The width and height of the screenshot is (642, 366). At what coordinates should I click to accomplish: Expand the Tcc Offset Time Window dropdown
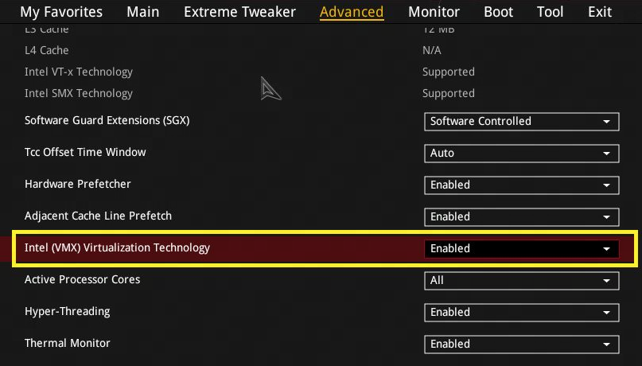pos(521,154)
